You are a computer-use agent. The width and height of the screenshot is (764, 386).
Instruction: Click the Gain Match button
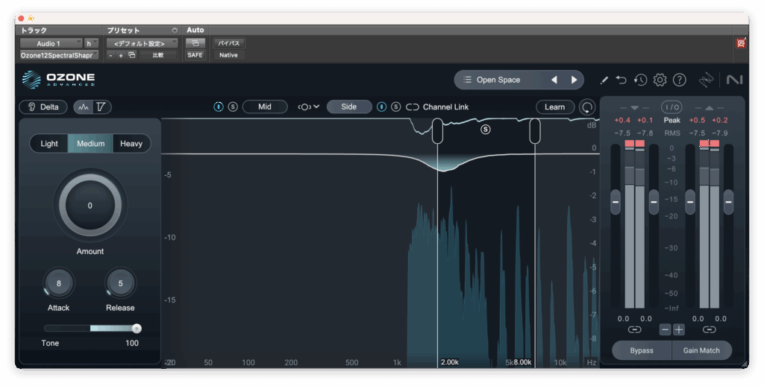701,350
